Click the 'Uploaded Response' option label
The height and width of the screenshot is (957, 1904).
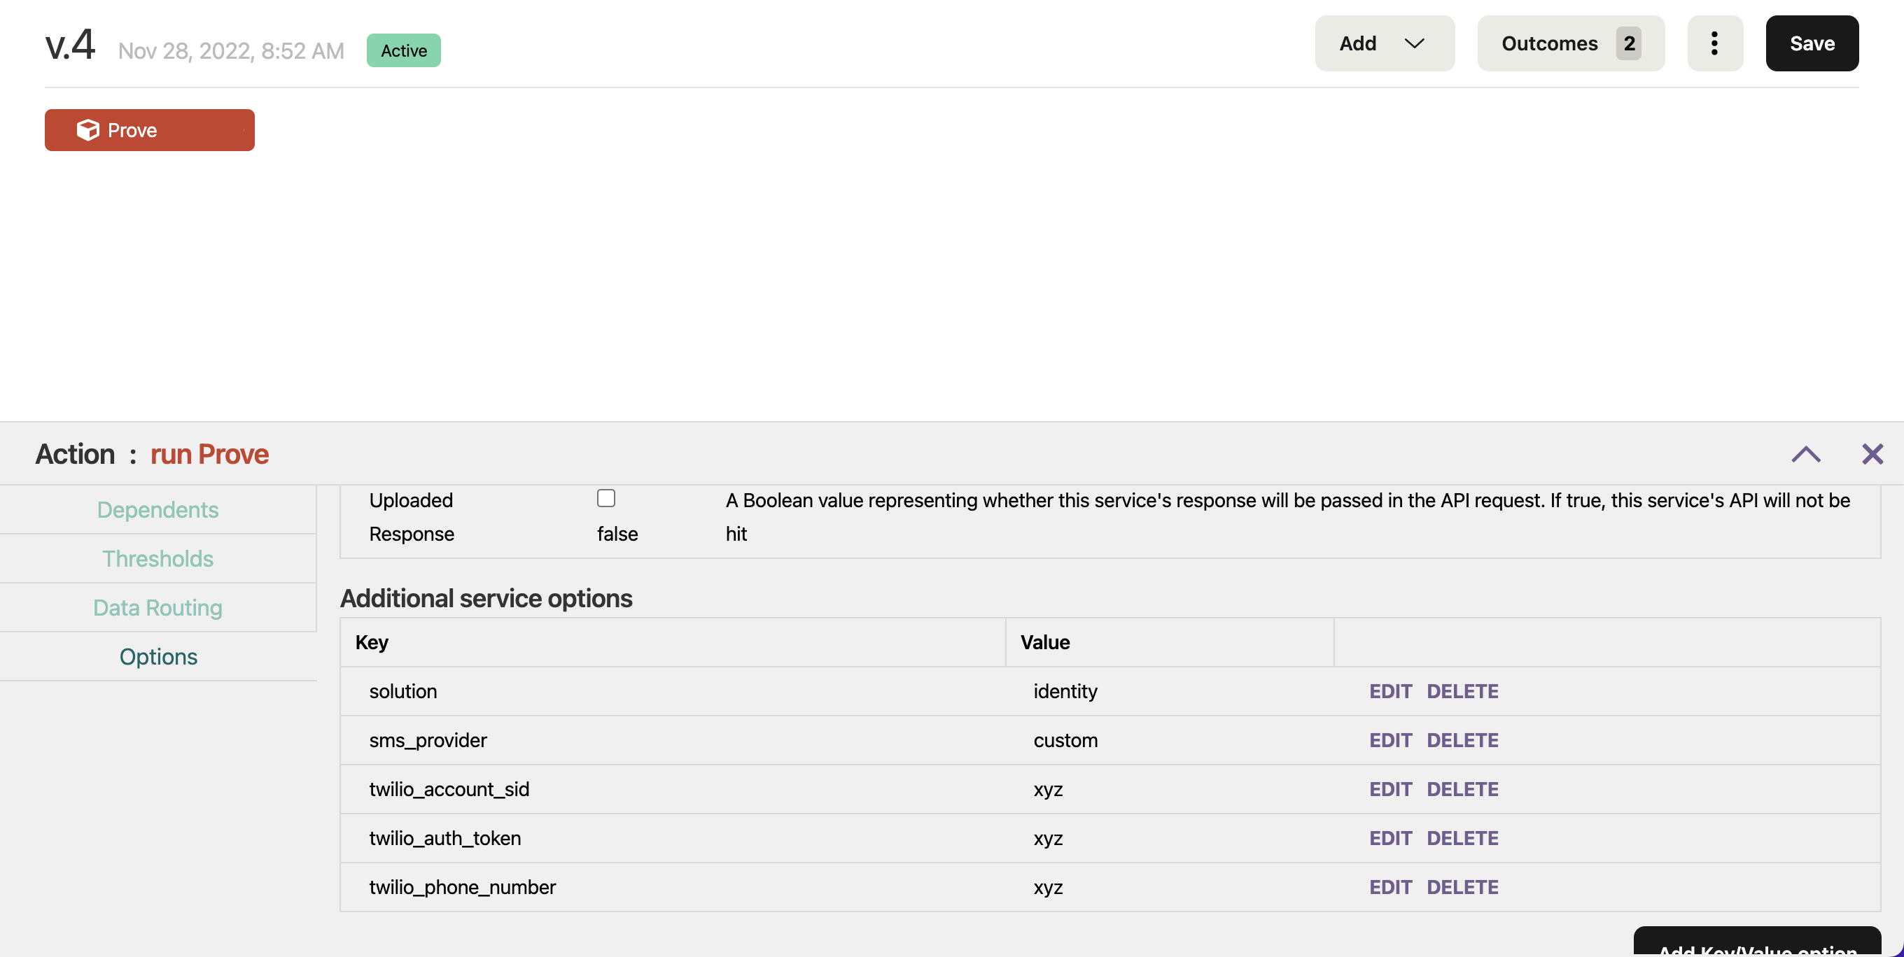[x=412, y=517]
